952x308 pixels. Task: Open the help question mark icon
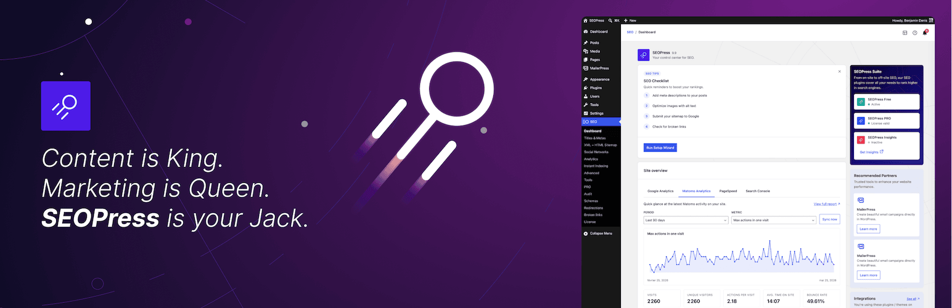(915, 33)
